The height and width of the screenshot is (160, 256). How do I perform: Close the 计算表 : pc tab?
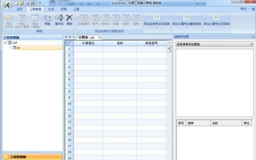point(99,37)
